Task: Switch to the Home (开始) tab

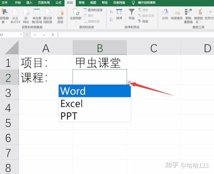Action: (18, 3)
